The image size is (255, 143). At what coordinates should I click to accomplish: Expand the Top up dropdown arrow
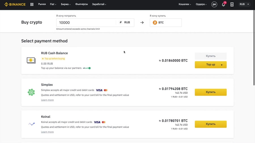pyautogui.click(x=222, y=65)
